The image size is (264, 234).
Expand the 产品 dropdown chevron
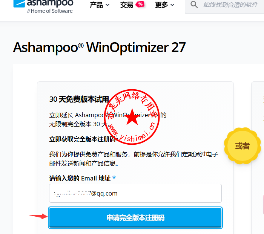tap(107, 5)
